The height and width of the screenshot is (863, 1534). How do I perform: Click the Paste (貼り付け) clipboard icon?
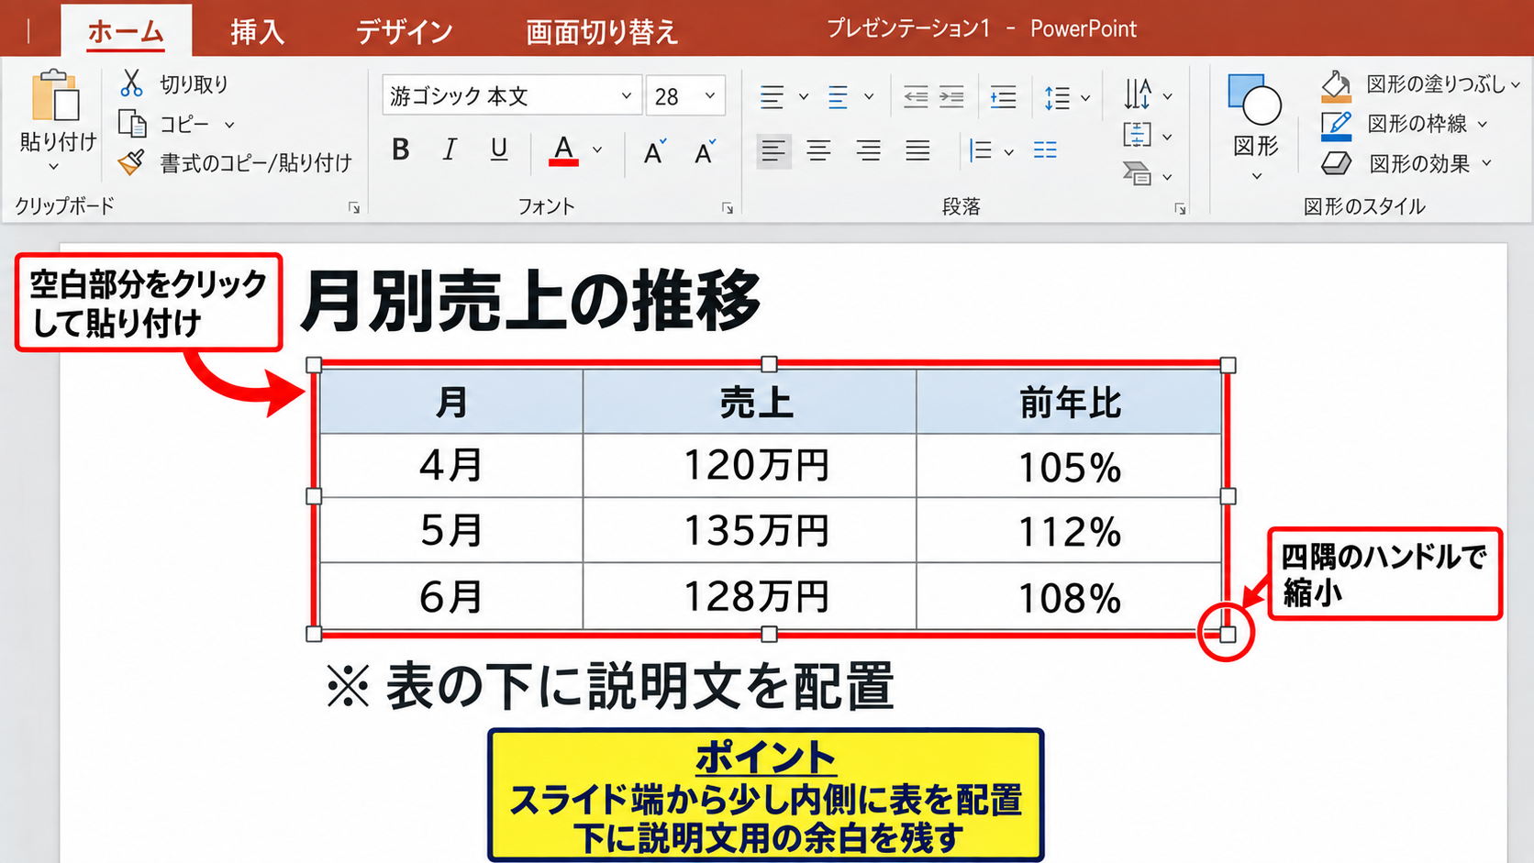55,95
